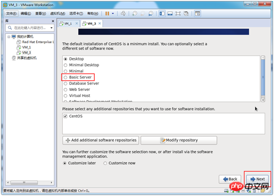This screenshot has width=274, height=196.
Task: Open the power options dropdown arrow beside pause
Action: pyautogui.click(x=113, y=13)
